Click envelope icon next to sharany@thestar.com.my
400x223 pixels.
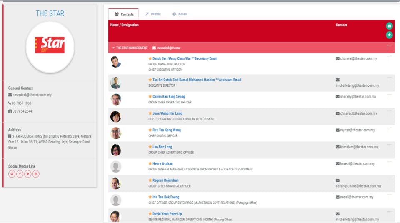337,97
